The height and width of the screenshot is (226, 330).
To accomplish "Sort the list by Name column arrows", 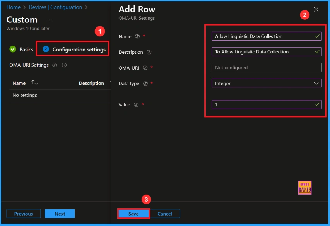I will click(34, 83).
